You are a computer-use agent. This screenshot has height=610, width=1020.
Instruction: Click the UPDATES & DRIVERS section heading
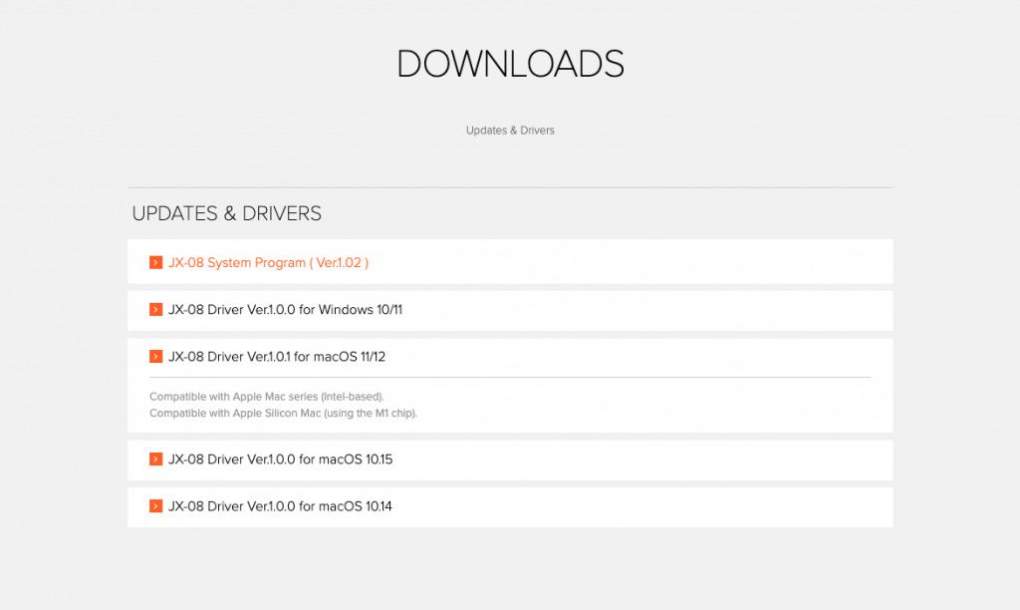pyautogui.click(x=227, y=213)
